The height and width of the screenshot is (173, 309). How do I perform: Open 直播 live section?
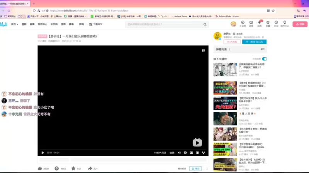pos(32,24)
